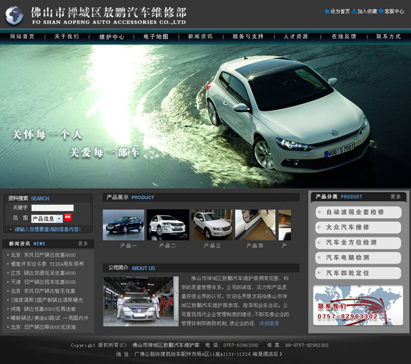Click the 产品三 car thumbnail
The width and height of the screenshot is (411, 364).
pos(212,225)
